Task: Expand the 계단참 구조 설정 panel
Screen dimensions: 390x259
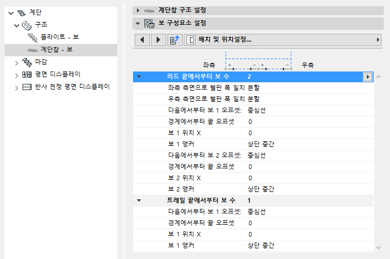Action: (138, 11)
